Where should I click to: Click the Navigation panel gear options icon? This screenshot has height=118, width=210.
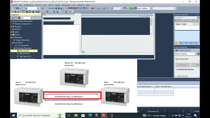pyautogui.click(x=19, y=18)
